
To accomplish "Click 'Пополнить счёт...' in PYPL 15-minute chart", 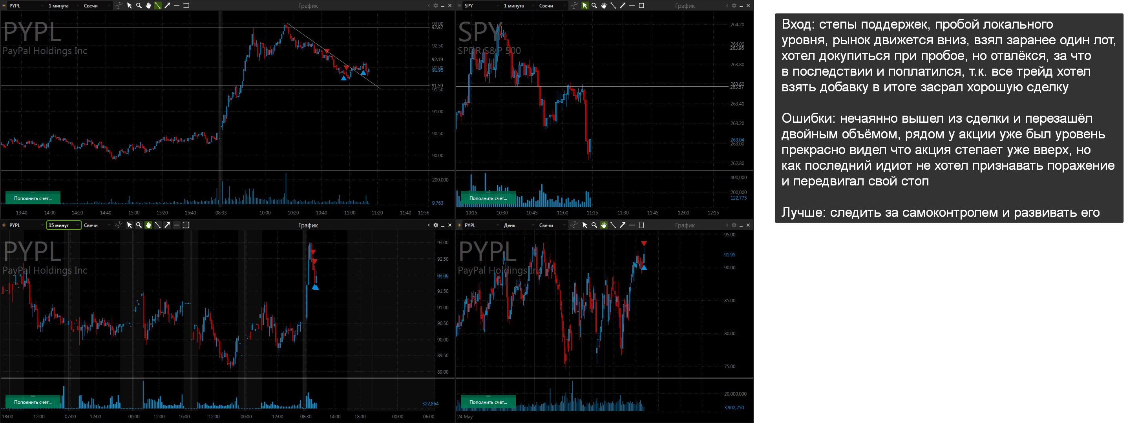I will (x=33, y=402).
